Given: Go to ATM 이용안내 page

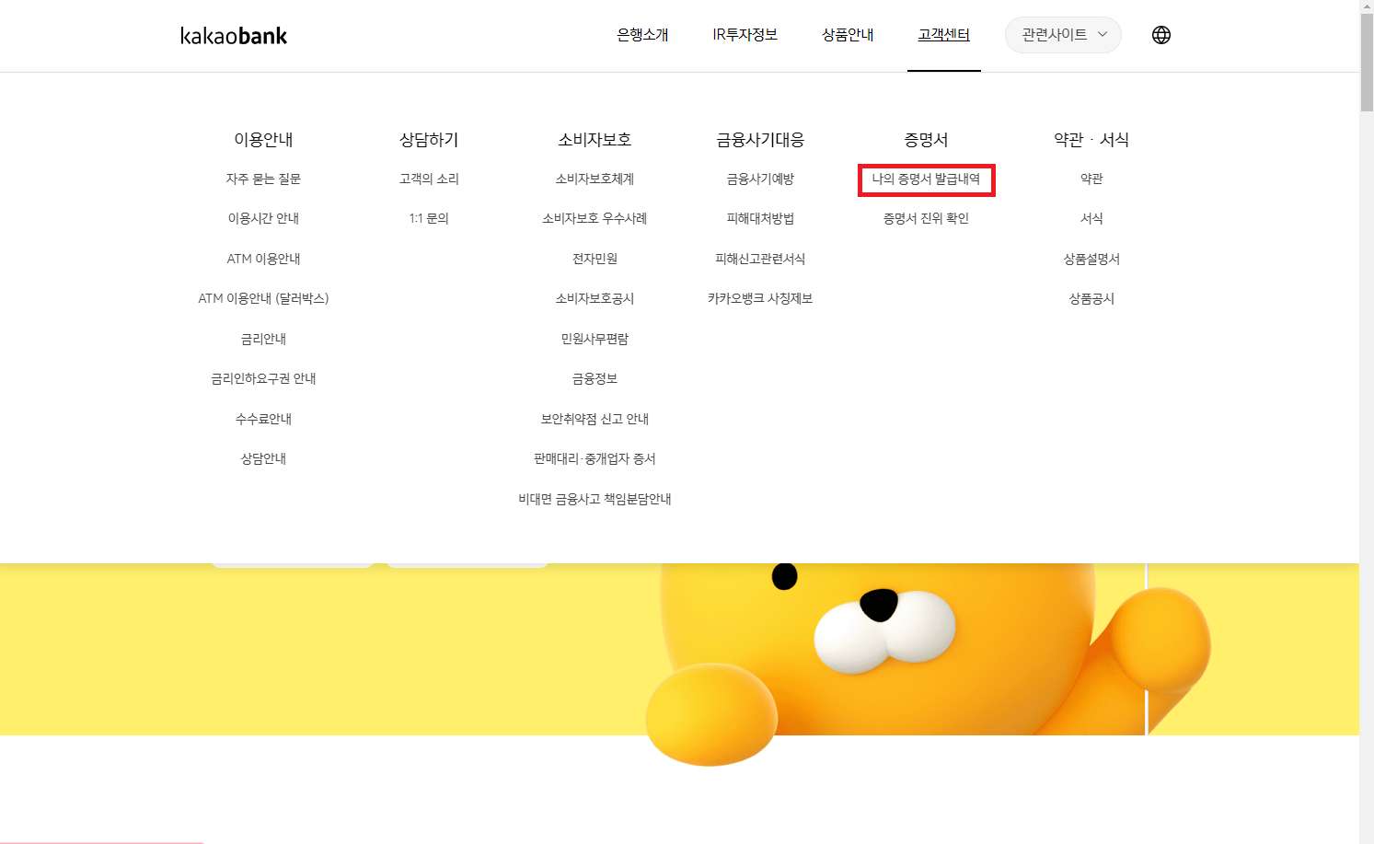Looking at the screenshot, I should pyautogui.click(x=263, y=259).
